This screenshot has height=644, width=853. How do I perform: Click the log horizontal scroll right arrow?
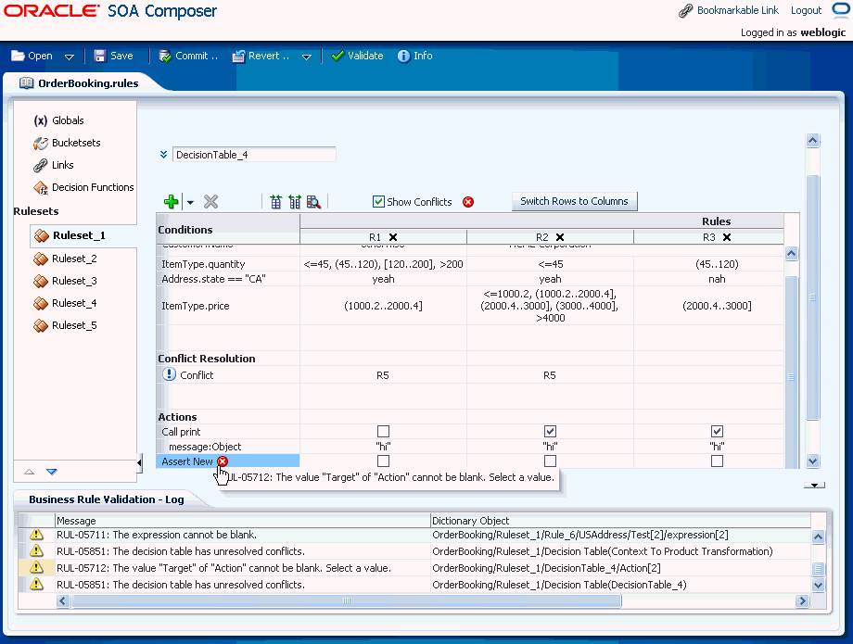[802, 600]
